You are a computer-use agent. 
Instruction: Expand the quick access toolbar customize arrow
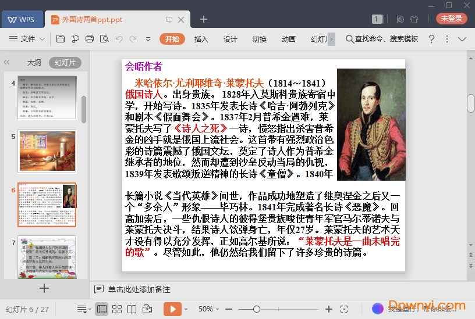pos(148,39)
